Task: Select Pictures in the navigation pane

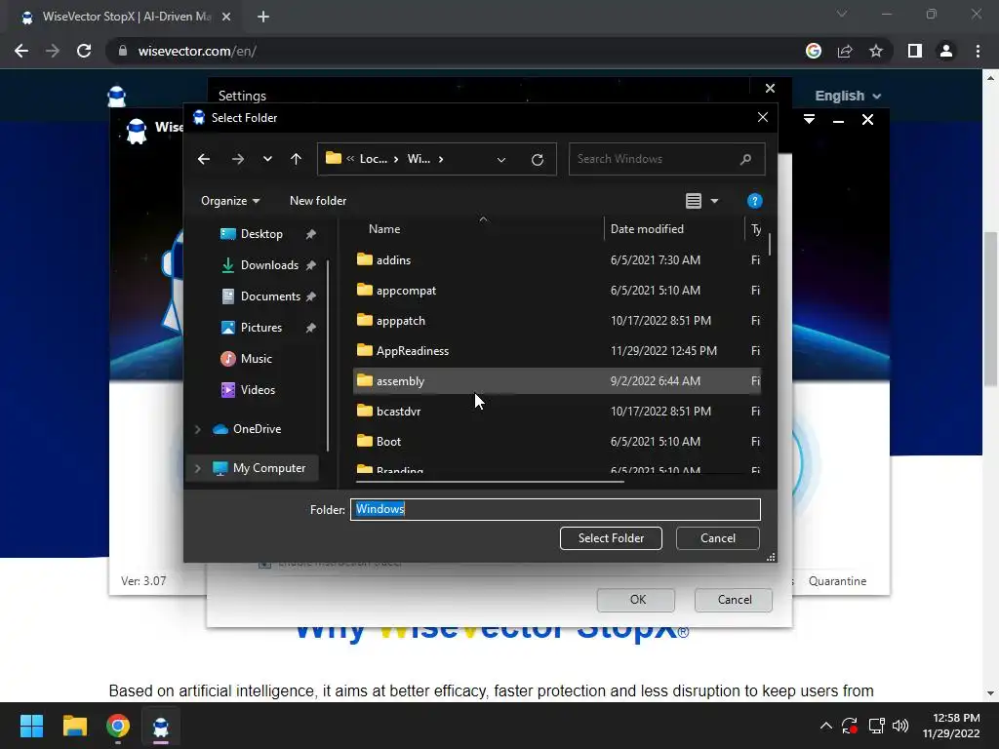Action: coord(260,328)
